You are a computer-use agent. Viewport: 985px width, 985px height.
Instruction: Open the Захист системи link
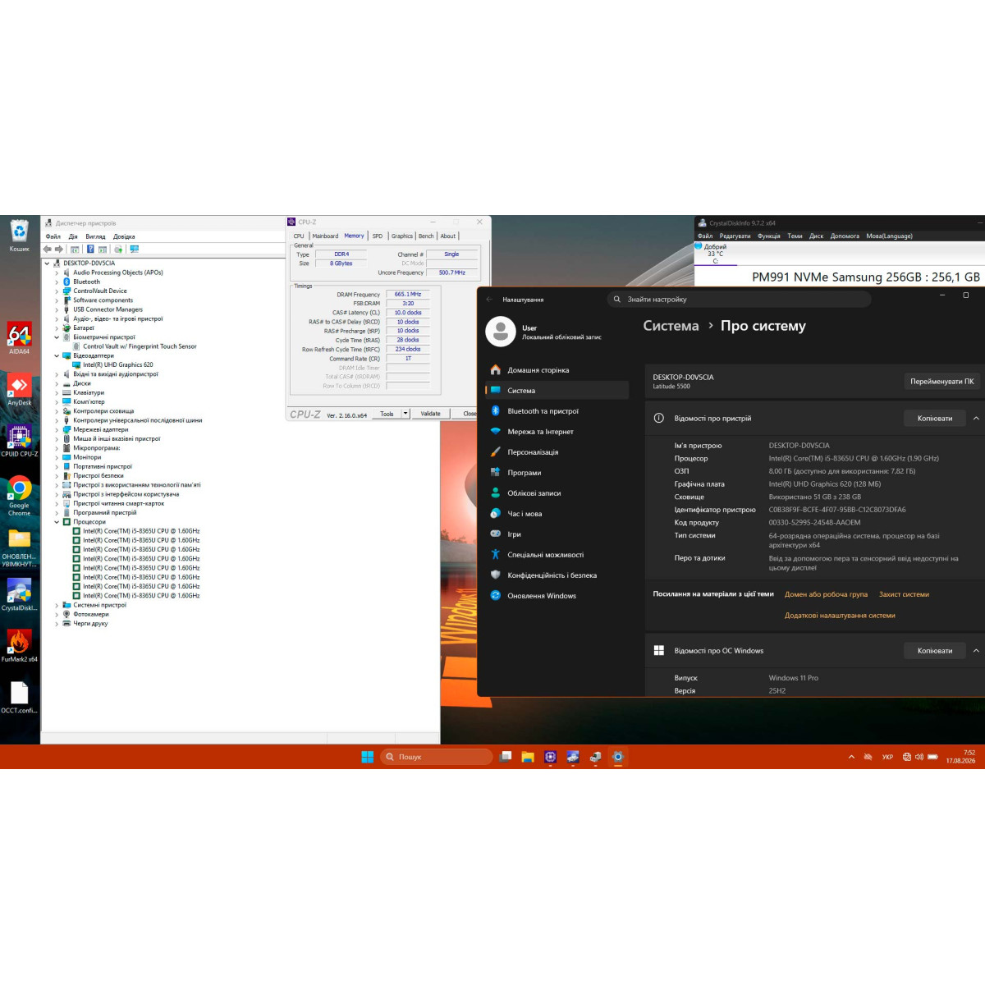point(904,594)
